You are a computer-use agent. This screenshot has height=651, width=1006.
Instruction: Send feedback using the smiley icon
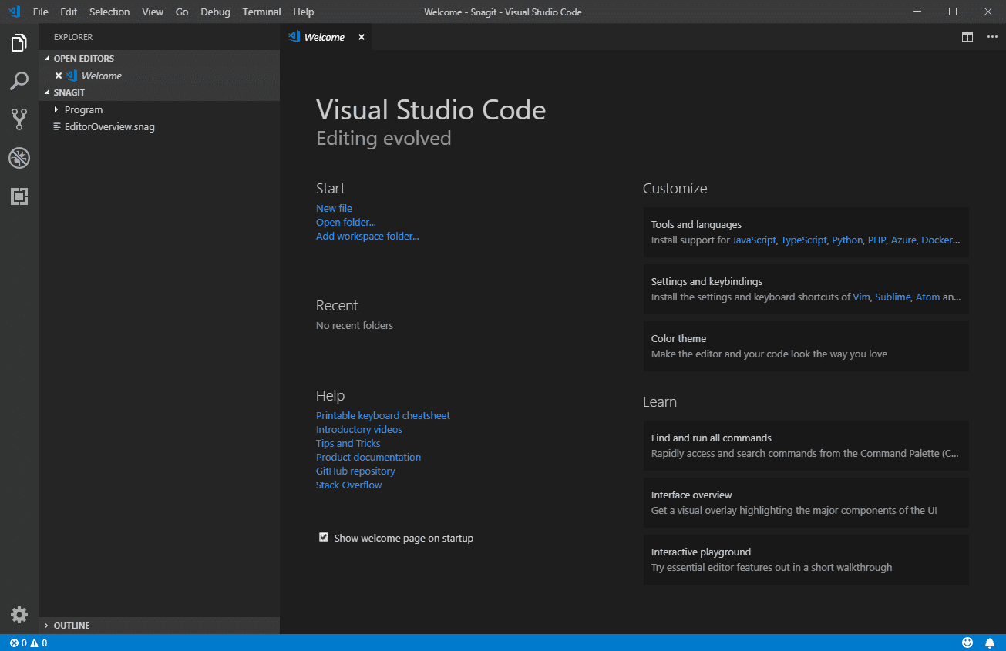967,642
